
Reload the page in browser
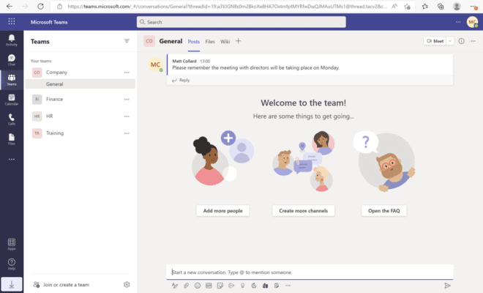(x=40, y=6)
